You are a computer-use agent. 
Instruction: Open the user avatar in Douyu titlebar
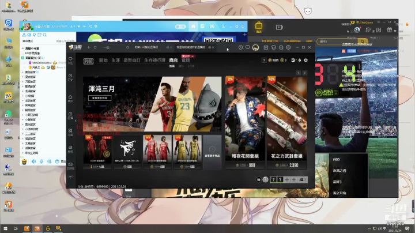pos(255,47)
